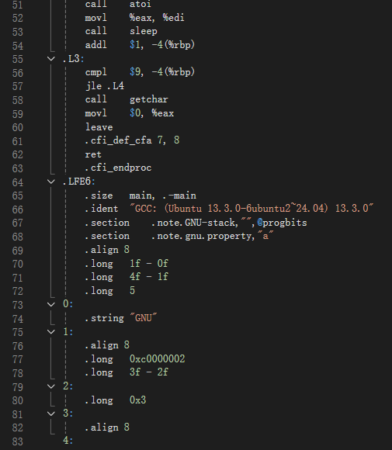This screenshot has height=450, width=392.
Task: Click the 0xc0000002 hex value
Action: [158, 358]
